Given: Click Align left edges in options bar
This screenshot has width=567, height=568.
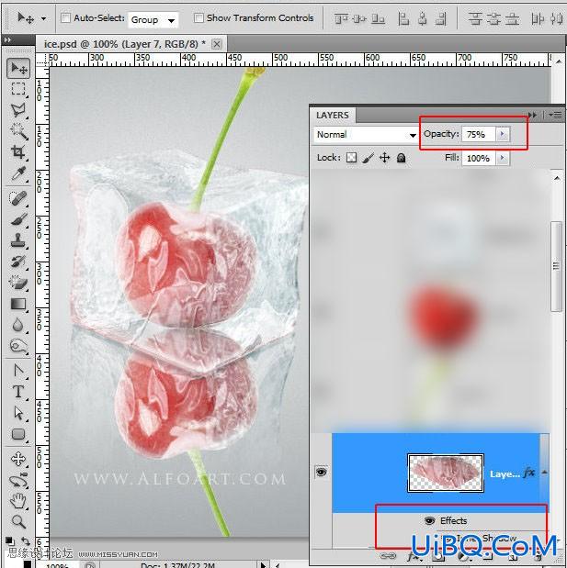Looking at the screenshot, I should 403,18.
